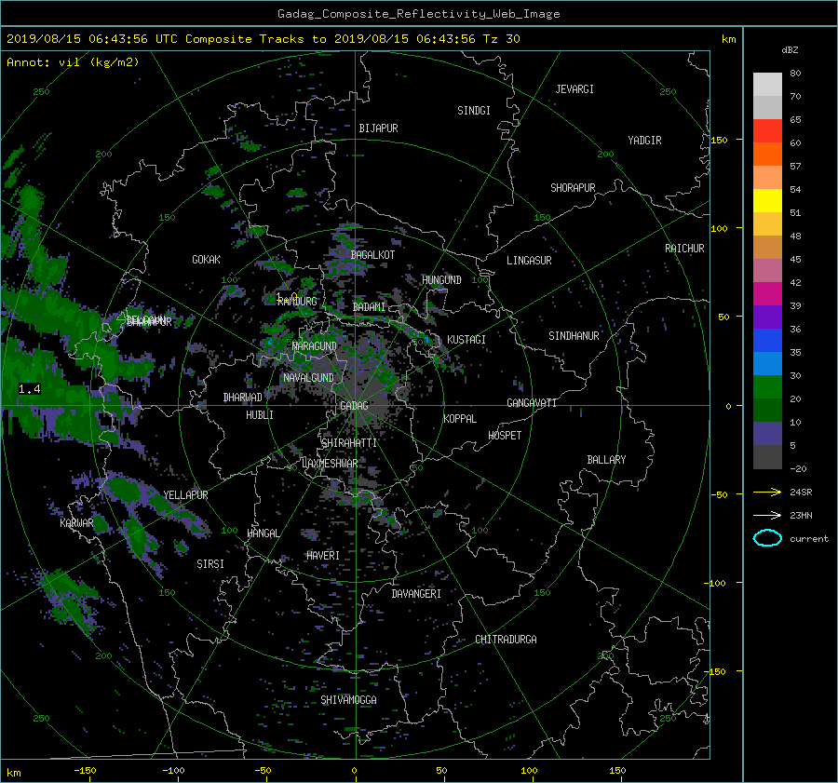Click the 'Annot: vil (kg/m2)' annotation label
Viewport: 838px width, 783px height.
click(73, 62)
